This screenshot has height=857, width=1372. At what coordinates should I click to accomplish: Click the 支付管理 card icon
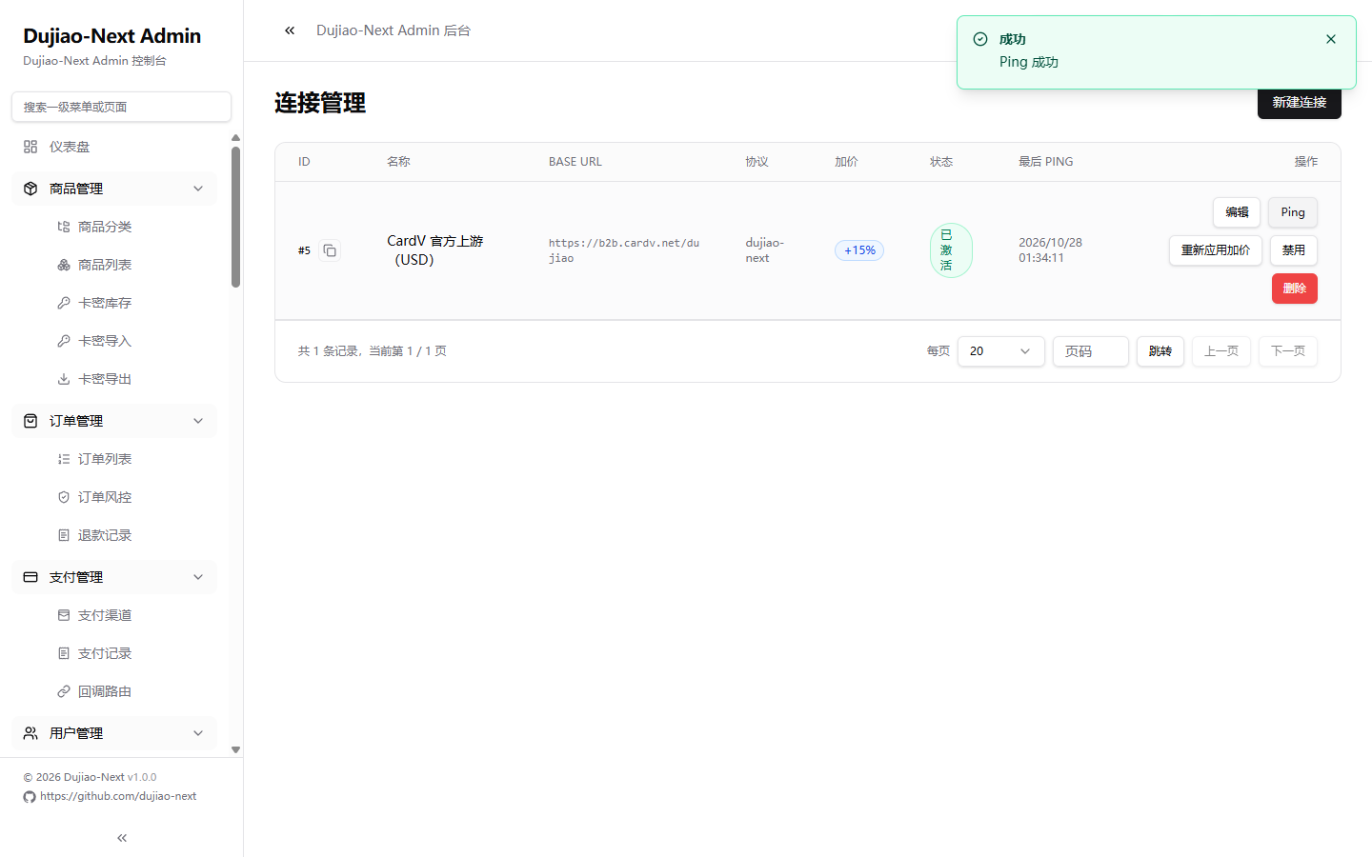tap(30, 577)
